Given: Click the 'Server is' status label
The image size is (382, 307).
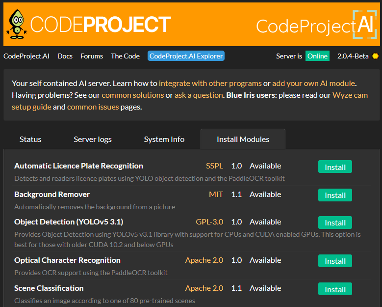Looking at the screenshot, I should (x=289, y=56).
